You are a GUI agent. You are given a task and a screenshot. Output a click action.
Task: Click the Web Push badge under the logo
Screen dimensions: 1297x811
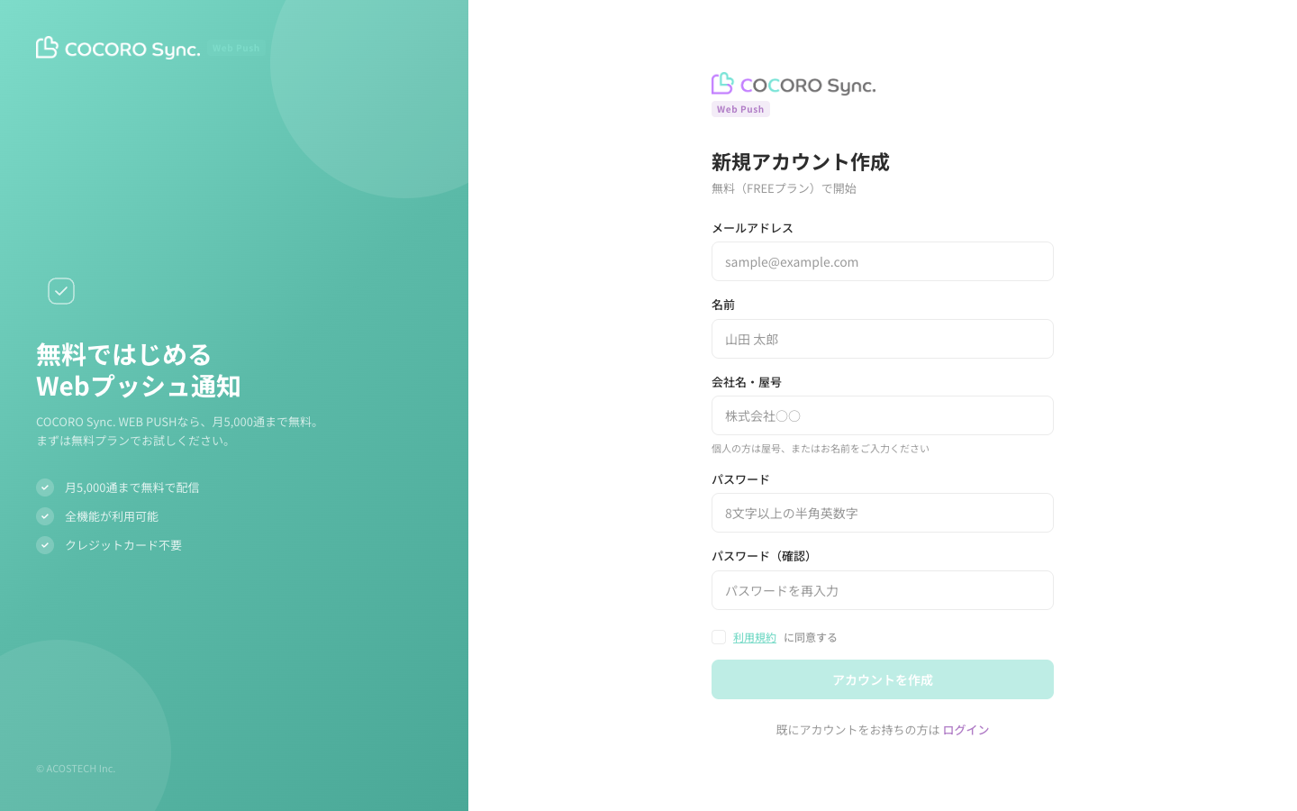[x=740, y=109]
